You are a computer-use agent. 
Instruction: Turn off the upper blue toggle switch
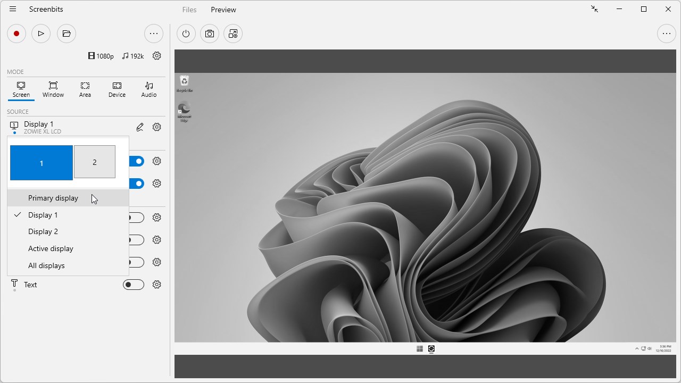click(x=137, y=161)
